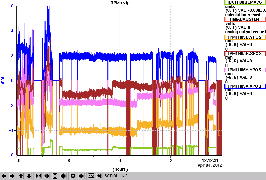
Task: Click the 'analog output record' legend text
Action: 245,32
